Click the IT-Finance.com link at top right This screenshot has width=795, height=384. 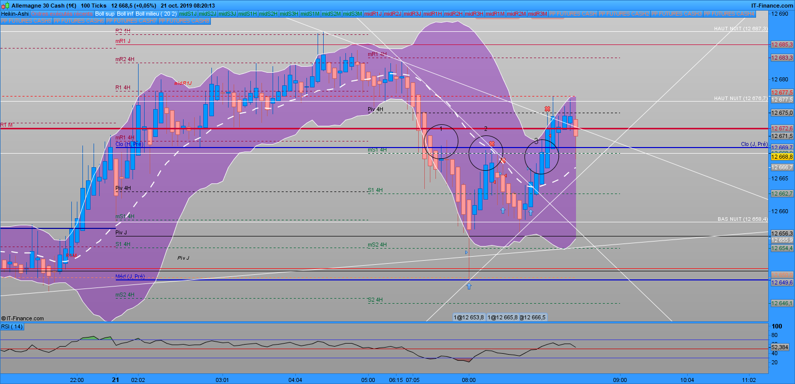click(772, 6)
